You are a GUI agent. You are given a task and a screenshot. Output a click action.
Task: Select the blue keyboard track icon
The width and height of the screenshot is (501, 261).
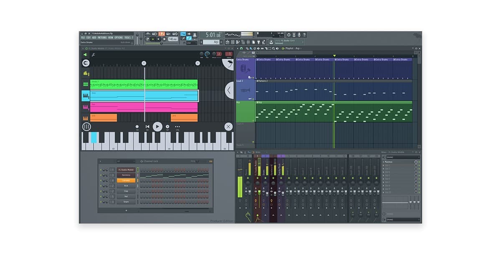[x=86, y=96]
